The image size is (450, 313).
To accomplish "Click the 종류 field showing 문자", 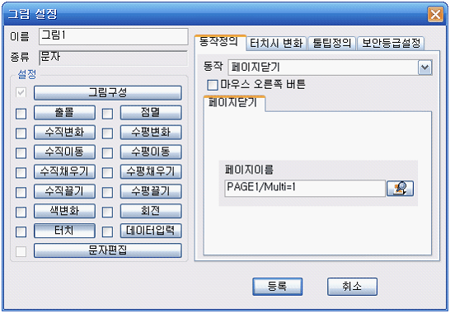I will [114, 58].
